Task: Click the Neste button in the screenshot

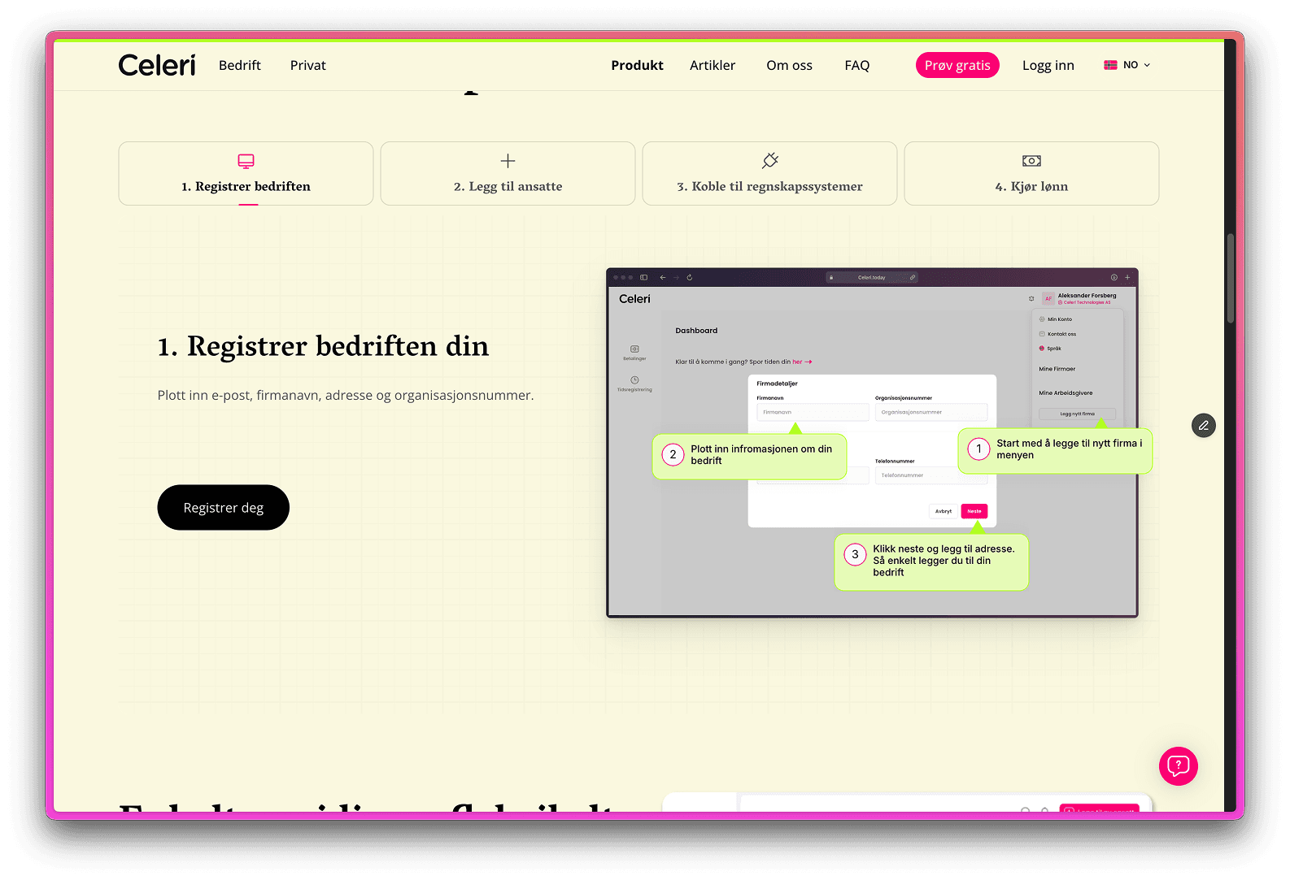Action: click(974, 511)
